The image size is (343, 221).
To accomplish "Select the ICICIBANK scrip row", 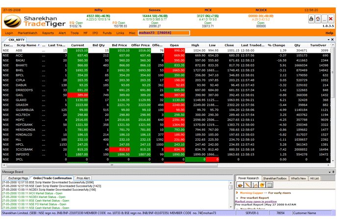I will (166, 150).
